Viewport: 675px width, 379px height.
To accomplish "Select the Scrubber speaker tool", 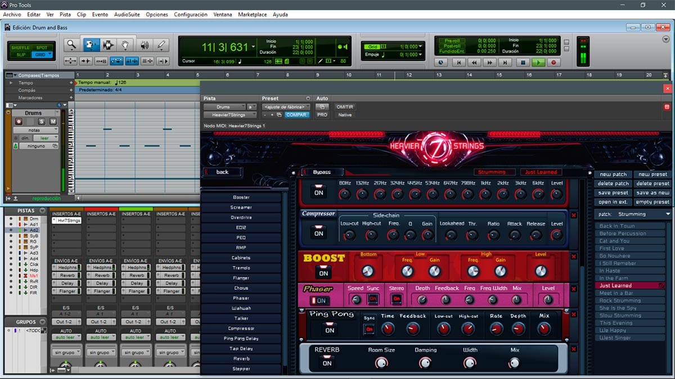I will tap(143, 45).
